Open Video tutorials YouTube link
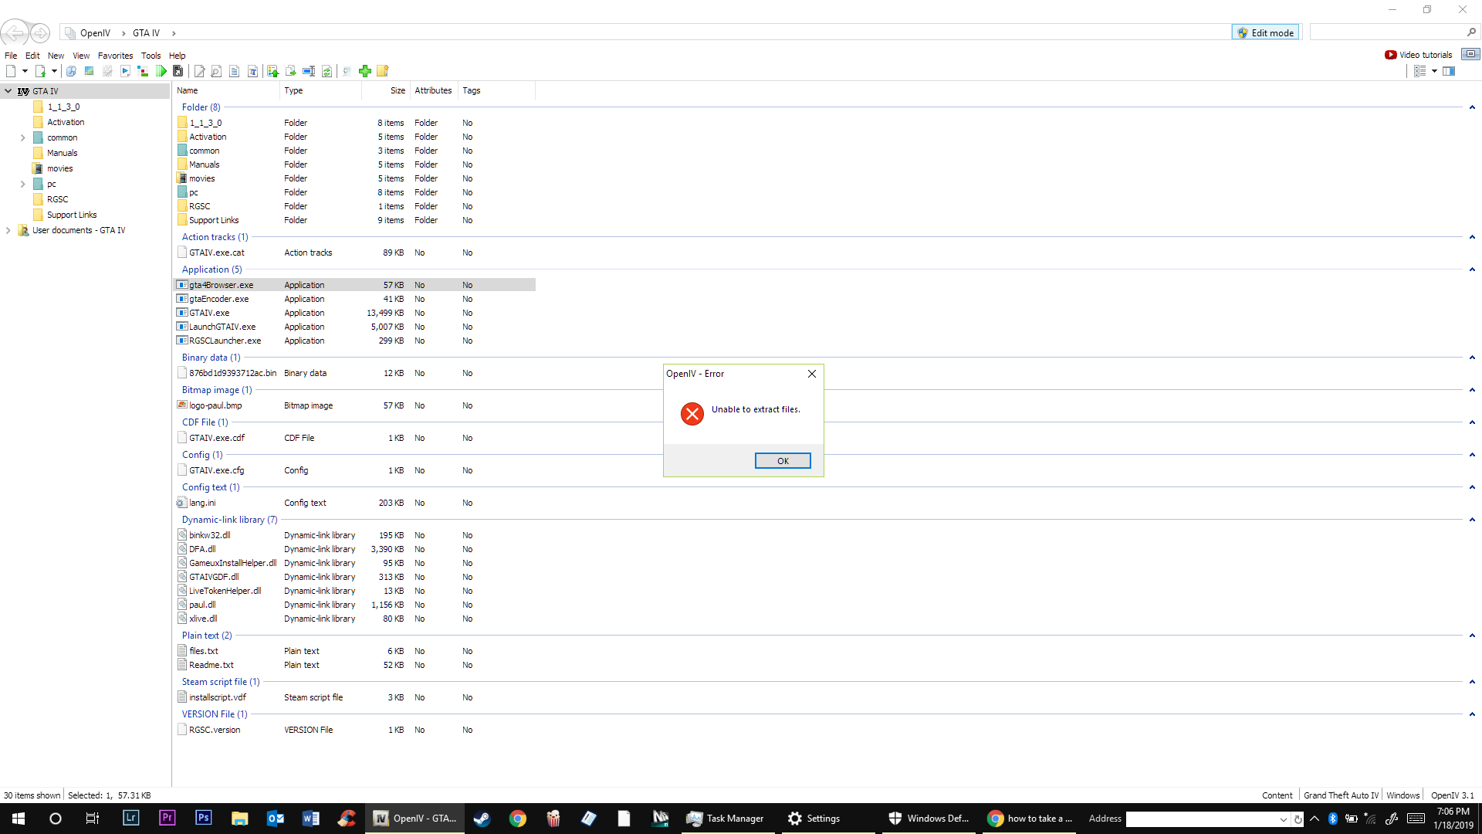The image size is (1482, 834). coord(1419,55)
